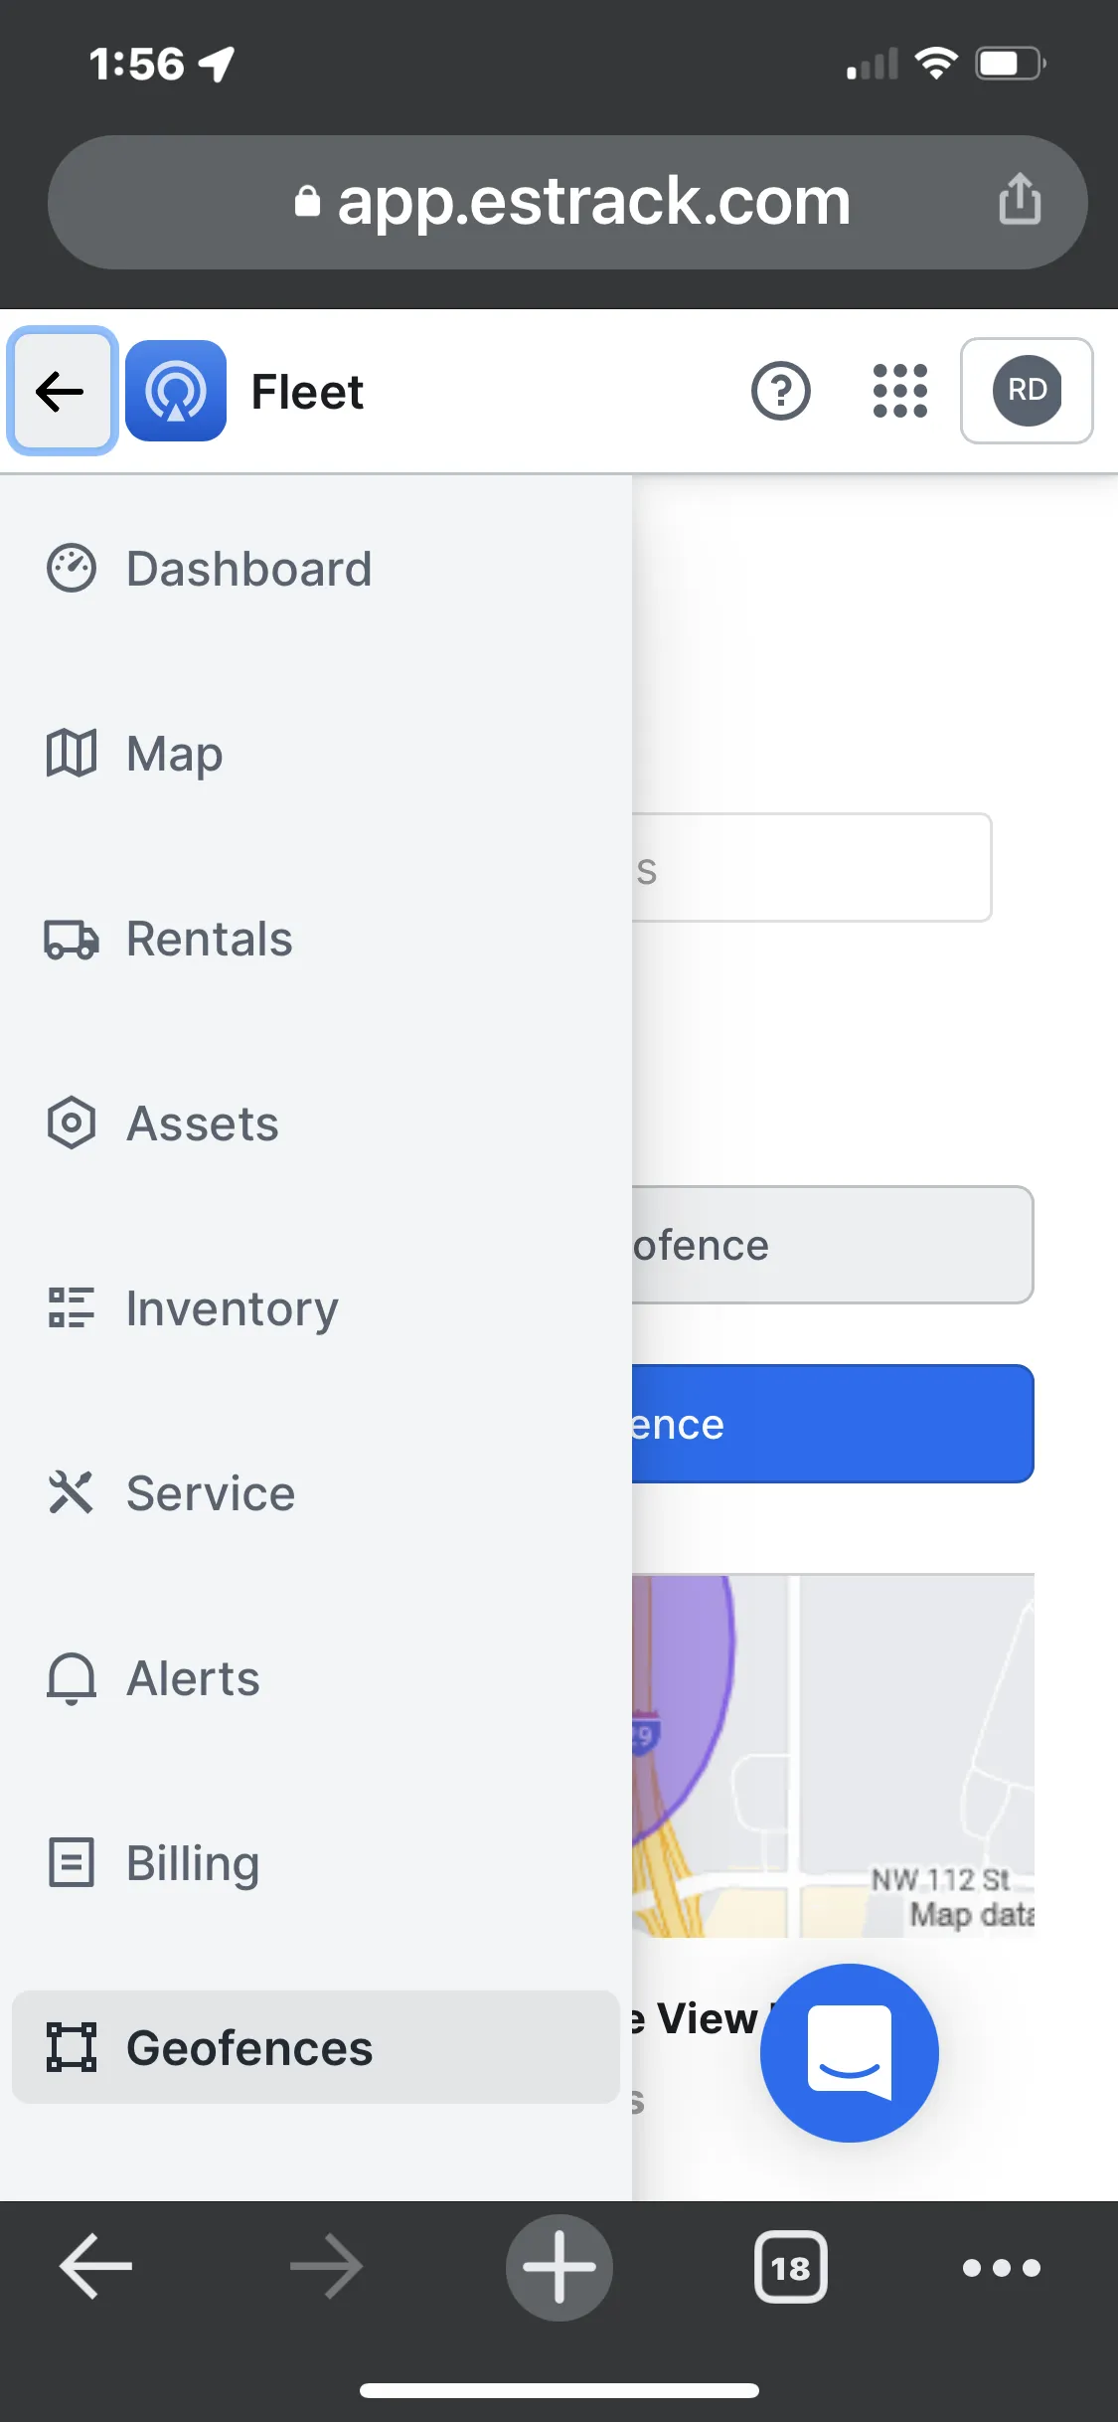Tap the Alerts bell icon

point(70,1677)
